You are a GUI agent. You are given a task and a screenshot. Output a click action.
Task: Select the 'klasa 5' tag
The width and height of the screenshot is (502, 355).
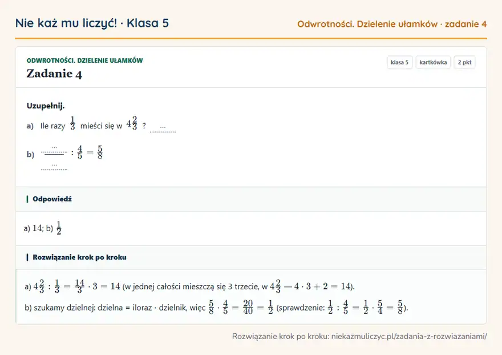(399, 62)
